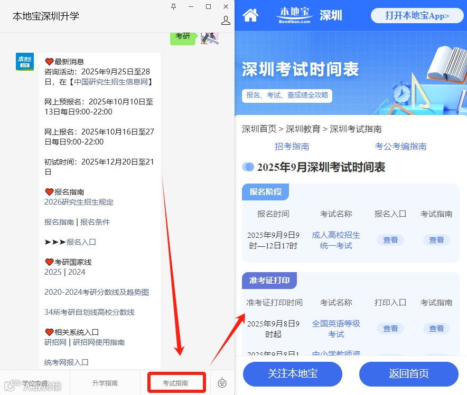
Task: Open the 报名指南 link in chat
Action: point(59,222)
